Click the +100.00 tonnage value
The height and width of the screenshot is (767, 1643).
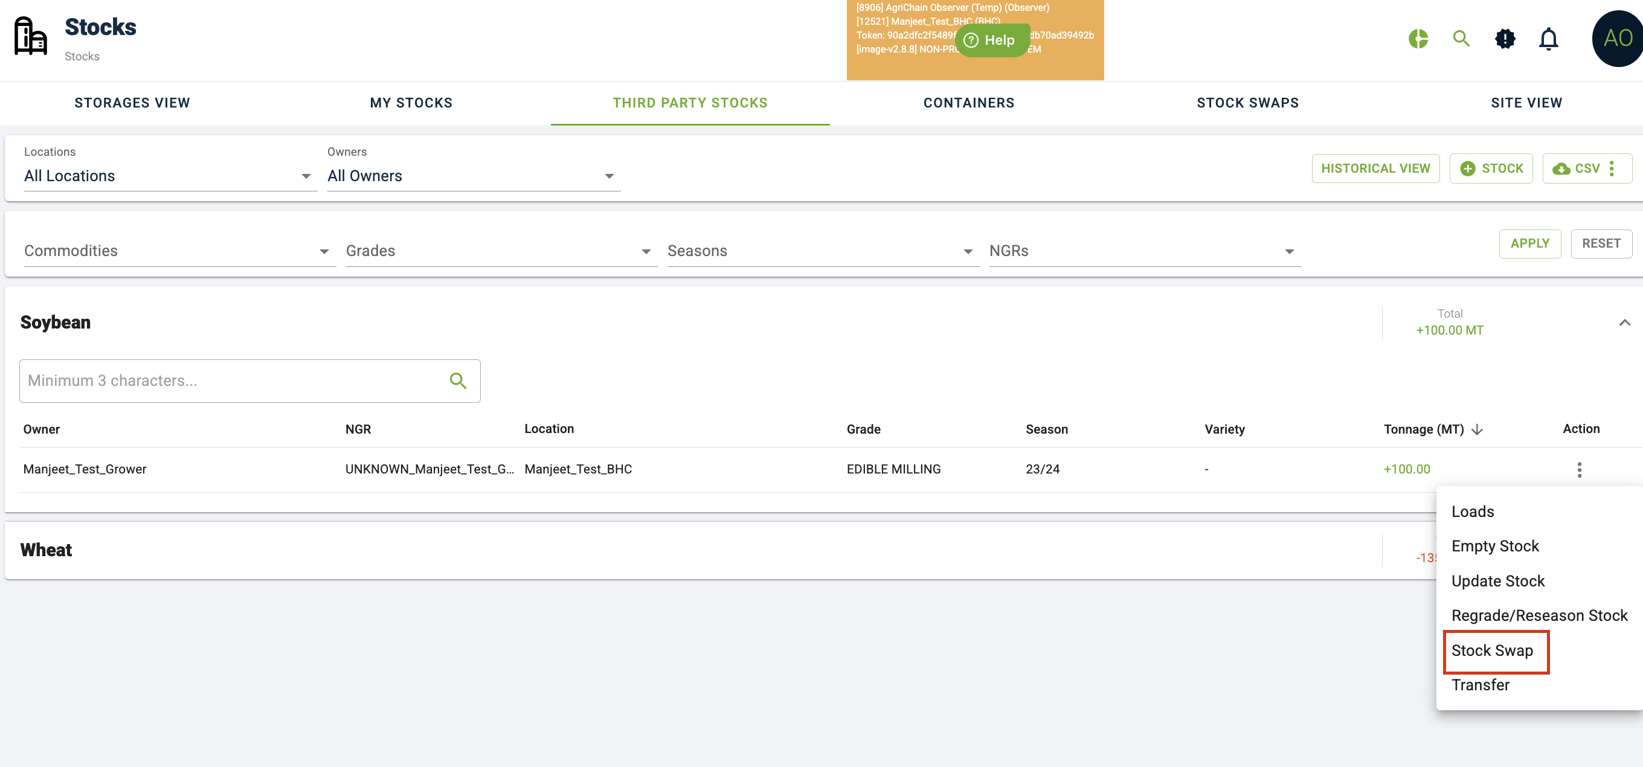coord(1406,469)
